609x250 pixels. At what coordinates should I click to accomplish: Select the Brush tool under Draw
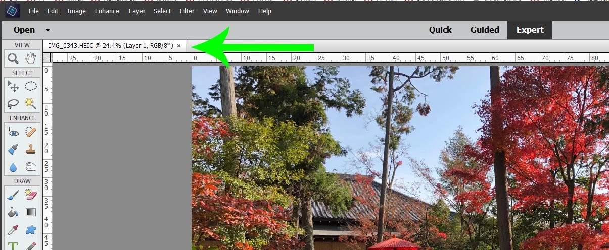[x=14, y=195]
